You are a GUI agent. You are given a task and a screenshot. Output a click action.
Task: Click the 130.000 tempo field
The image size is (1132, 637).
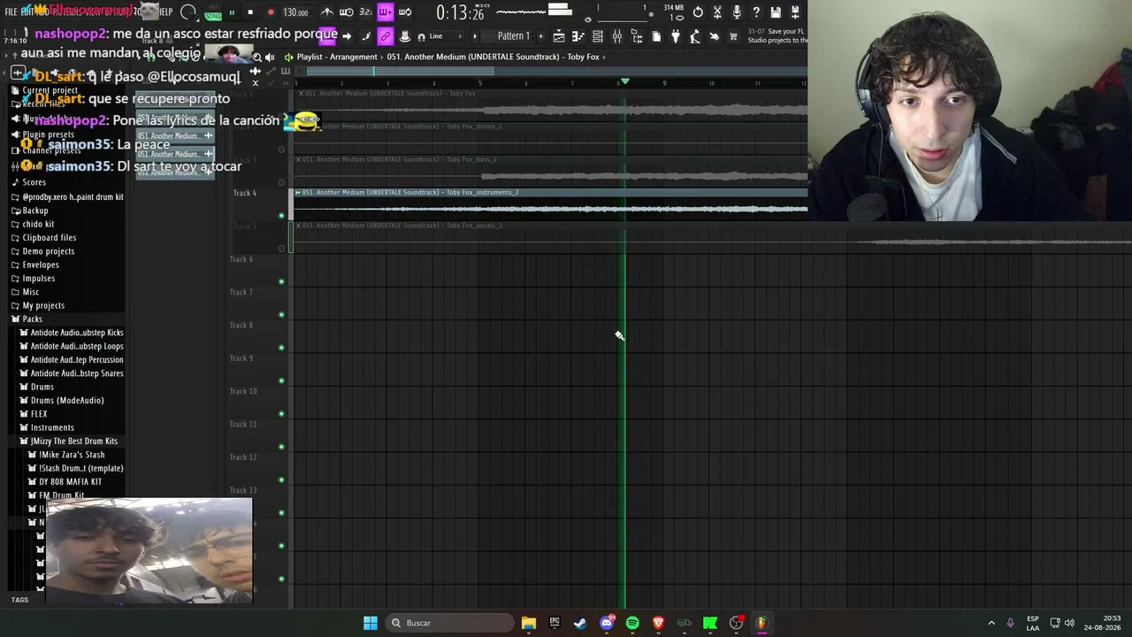pyautogui.click(x=295, y=12)
